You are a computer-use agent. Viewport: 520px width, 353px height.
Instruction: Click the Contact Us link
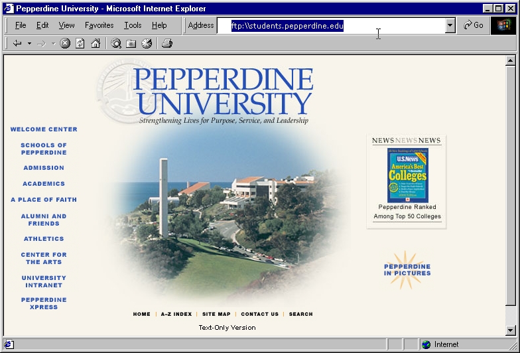coord(260,315)
